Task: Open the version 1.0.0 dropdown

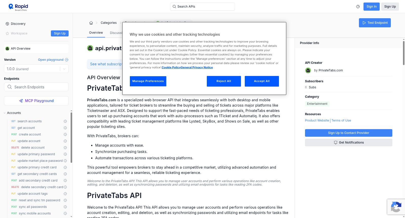Action: (x=36, y=69)
